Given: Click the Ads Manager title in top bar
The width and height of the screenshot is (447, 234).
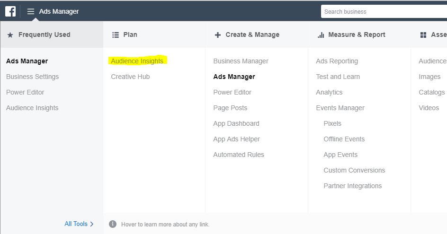Looking at the screenshot, I should pyautogui.click(x=59, y=11).
